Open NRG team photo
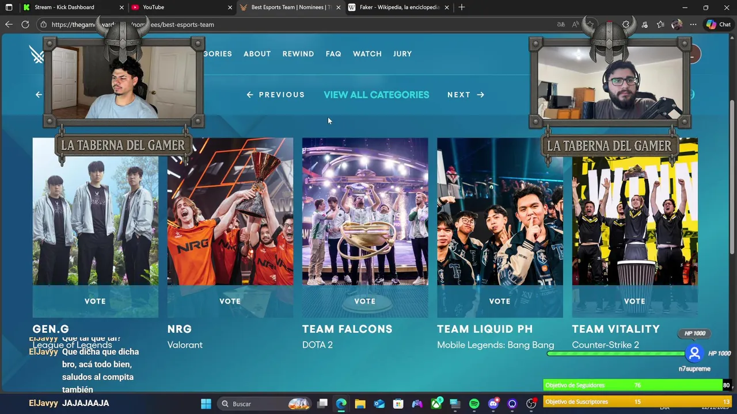This screenshot has width=737, height=414. point(230,212)
